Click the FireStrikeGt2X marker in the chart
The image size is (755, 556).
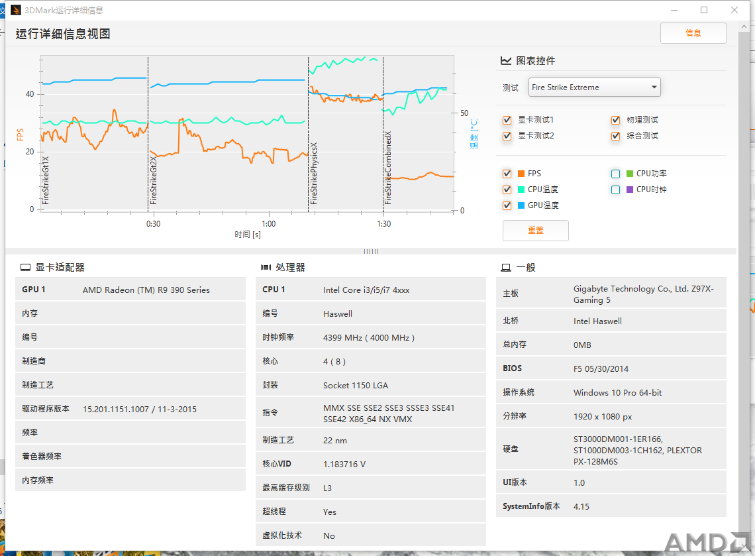click(154, 180)
